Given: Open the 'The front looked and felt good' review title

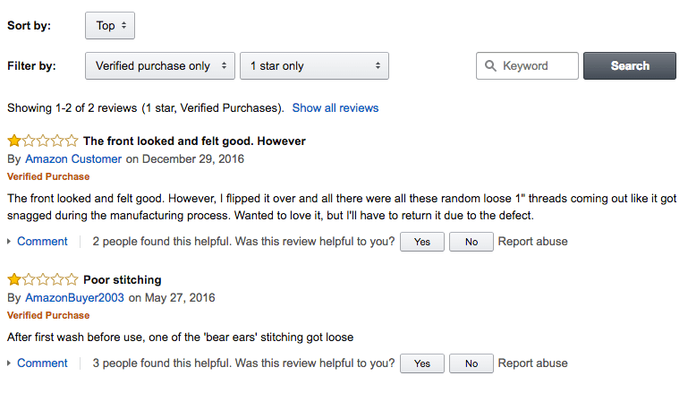Looking at the screenshot, I should (194, 141).
